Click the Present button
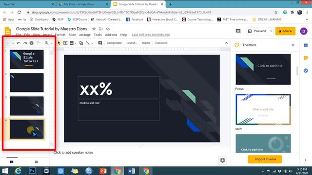Screen dimensions: 312x175 pos(257,31)
